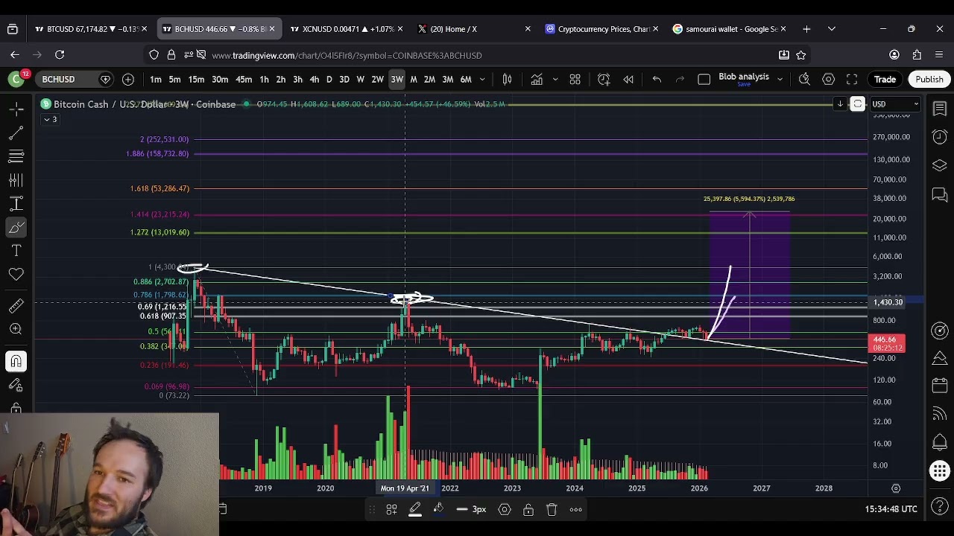Open more options in floating toolbar

(x=576, y=509)
